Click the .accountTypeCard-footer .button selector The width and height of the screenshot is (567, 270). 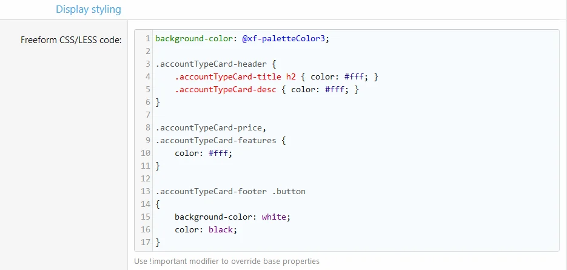click(x=230, y=191)
